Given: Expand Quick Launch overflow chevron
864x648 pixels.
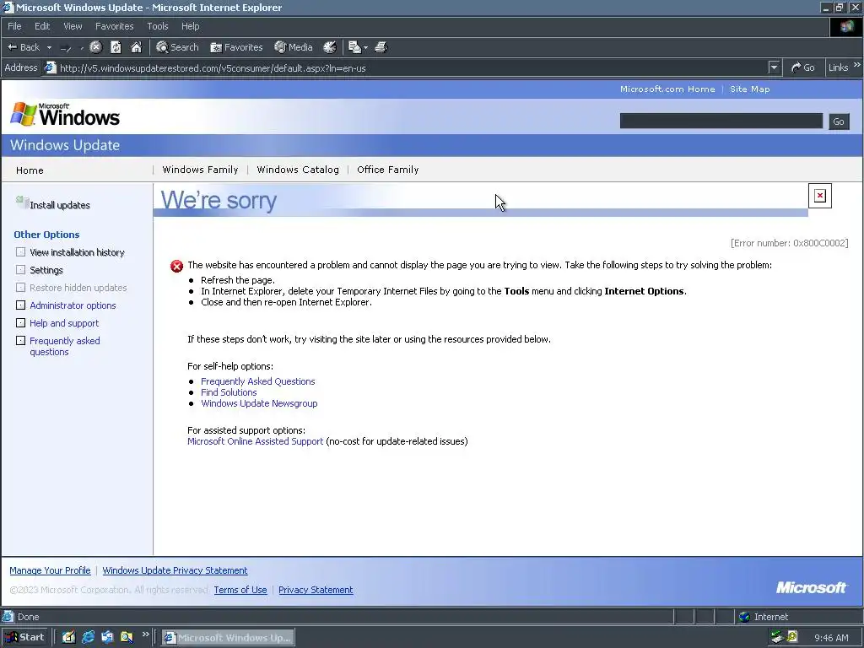Looking at the screenshot, I should point(145,634).
